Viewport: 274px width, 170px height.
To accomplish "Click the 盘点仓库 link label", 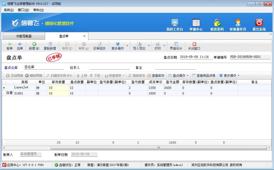I will (11, 68).
